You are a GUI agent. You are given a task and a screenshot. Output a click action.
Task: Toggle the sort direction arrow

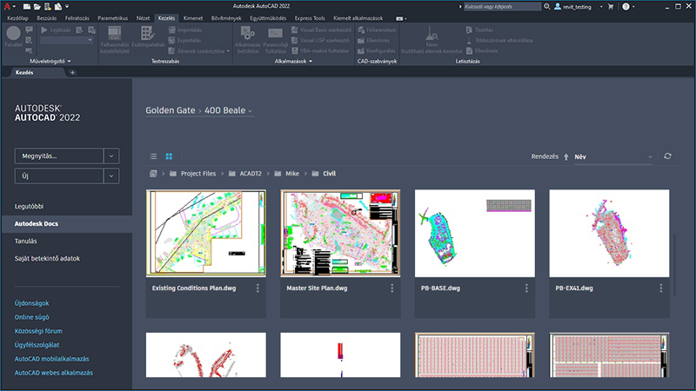pyautogui.click(x=566, y=157)
